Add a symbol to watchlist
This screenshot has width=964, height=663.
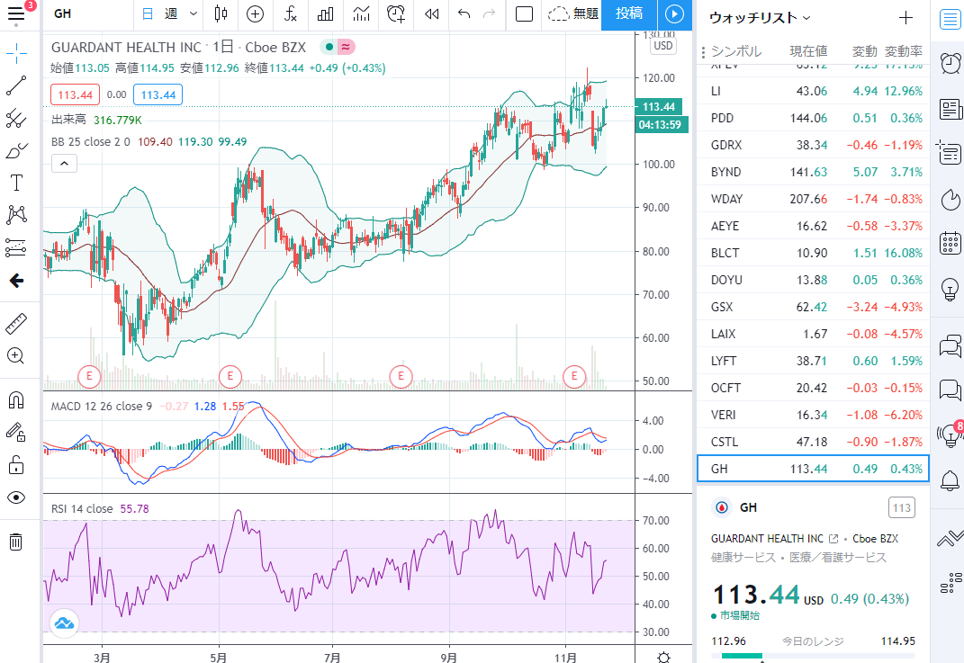tap(905, 18)
